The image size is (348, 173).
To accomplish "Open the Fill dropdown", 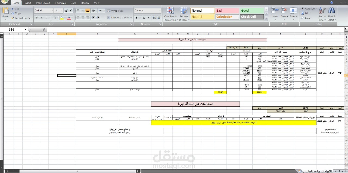I will (306, 13).
